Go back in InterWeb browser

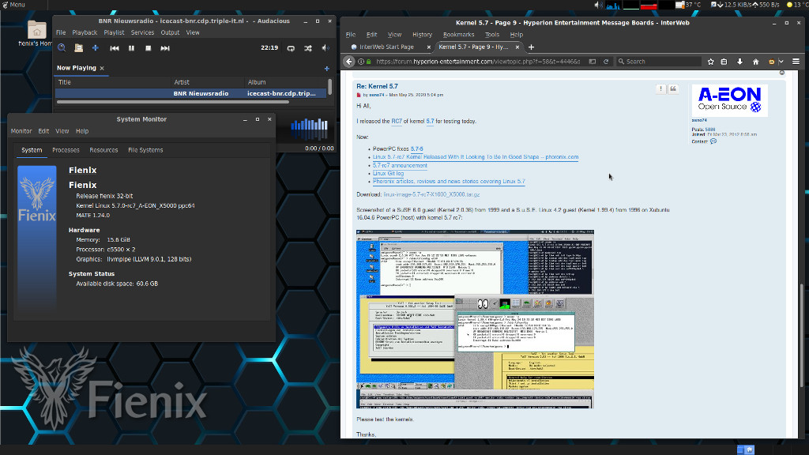(x=349, y=62)
